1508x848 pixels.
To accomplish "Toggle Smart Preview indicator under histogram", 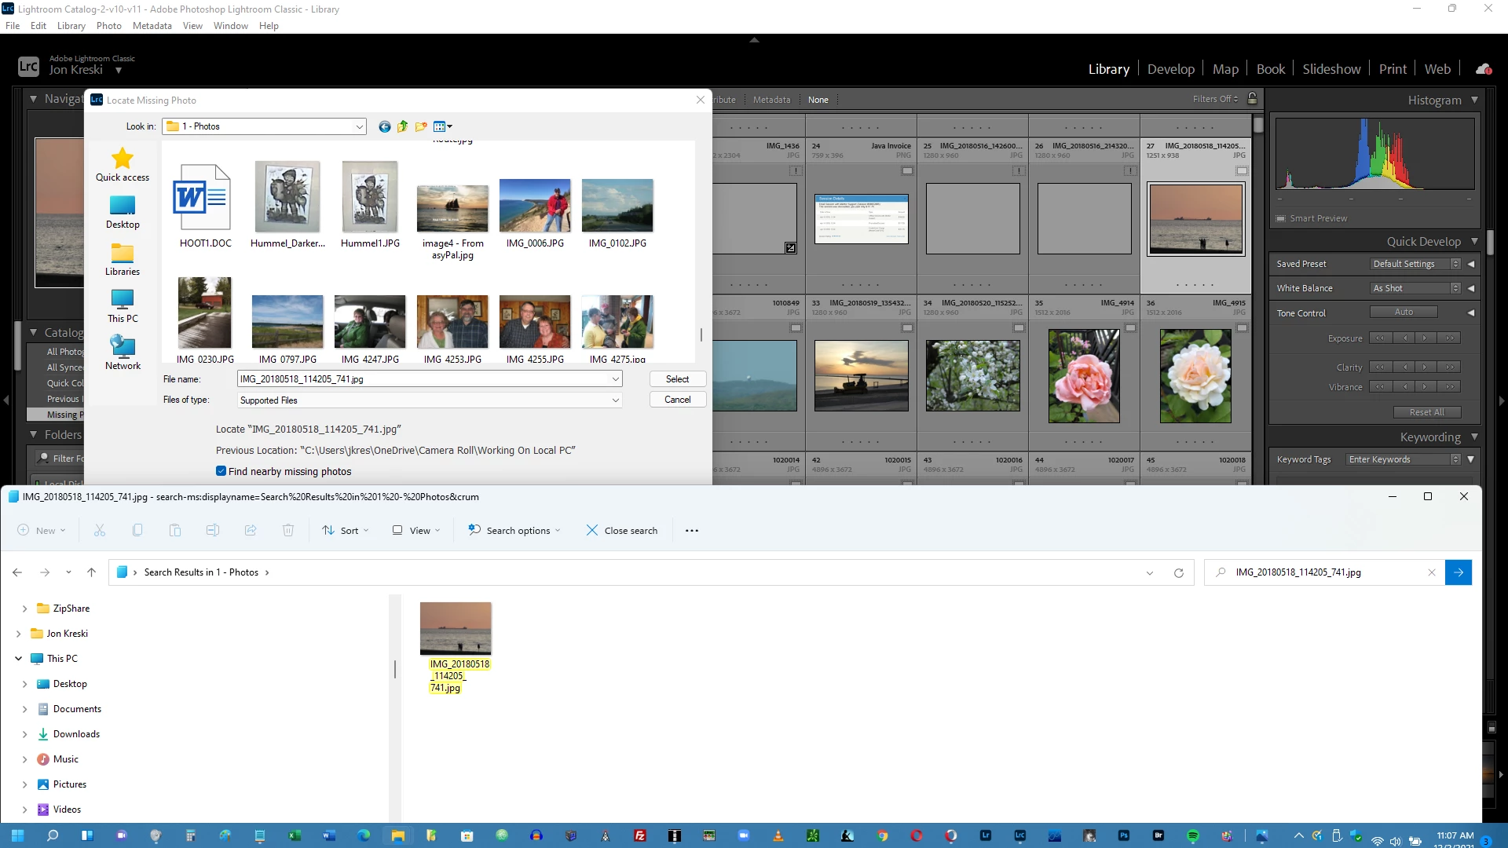I will (1281, 218).
